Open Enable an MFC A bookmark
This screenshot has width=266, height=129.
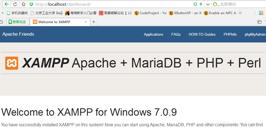(x=220, y=13)
